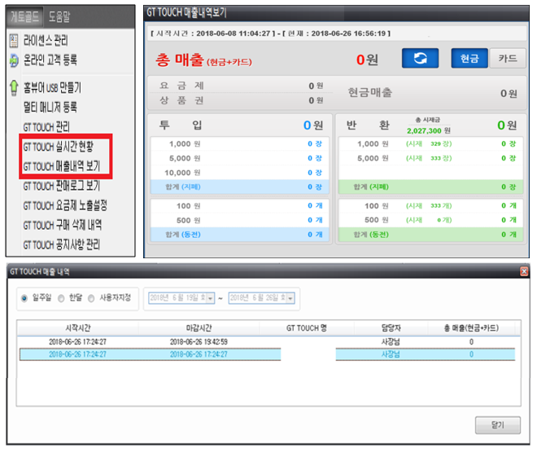The height and width of the screenshot is (453, 537).
Task: Choose 라이센스 관리 menu item
Action: pyautogui.click(x=46, y=41)
